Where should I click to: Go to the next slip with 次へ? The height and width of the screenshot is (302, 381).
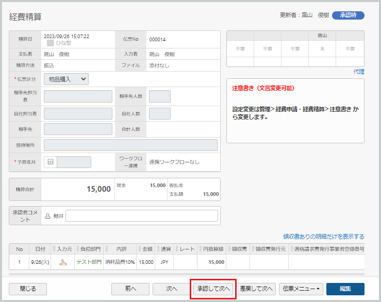pyautogui.click(x=172, y=289)
